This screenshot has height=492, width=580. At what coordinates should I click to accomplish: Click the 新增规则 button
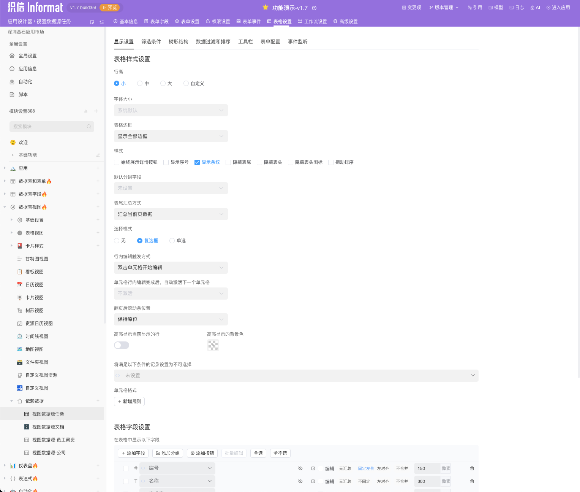(129, 402)
